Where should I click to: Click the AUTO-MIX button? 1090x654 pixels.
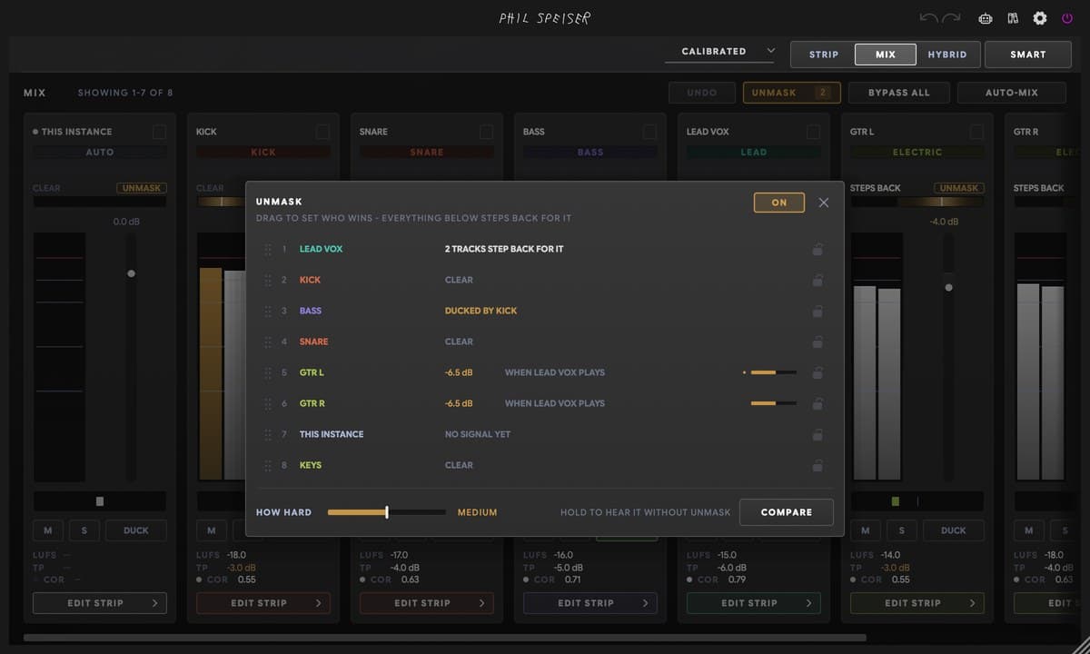1013,93
